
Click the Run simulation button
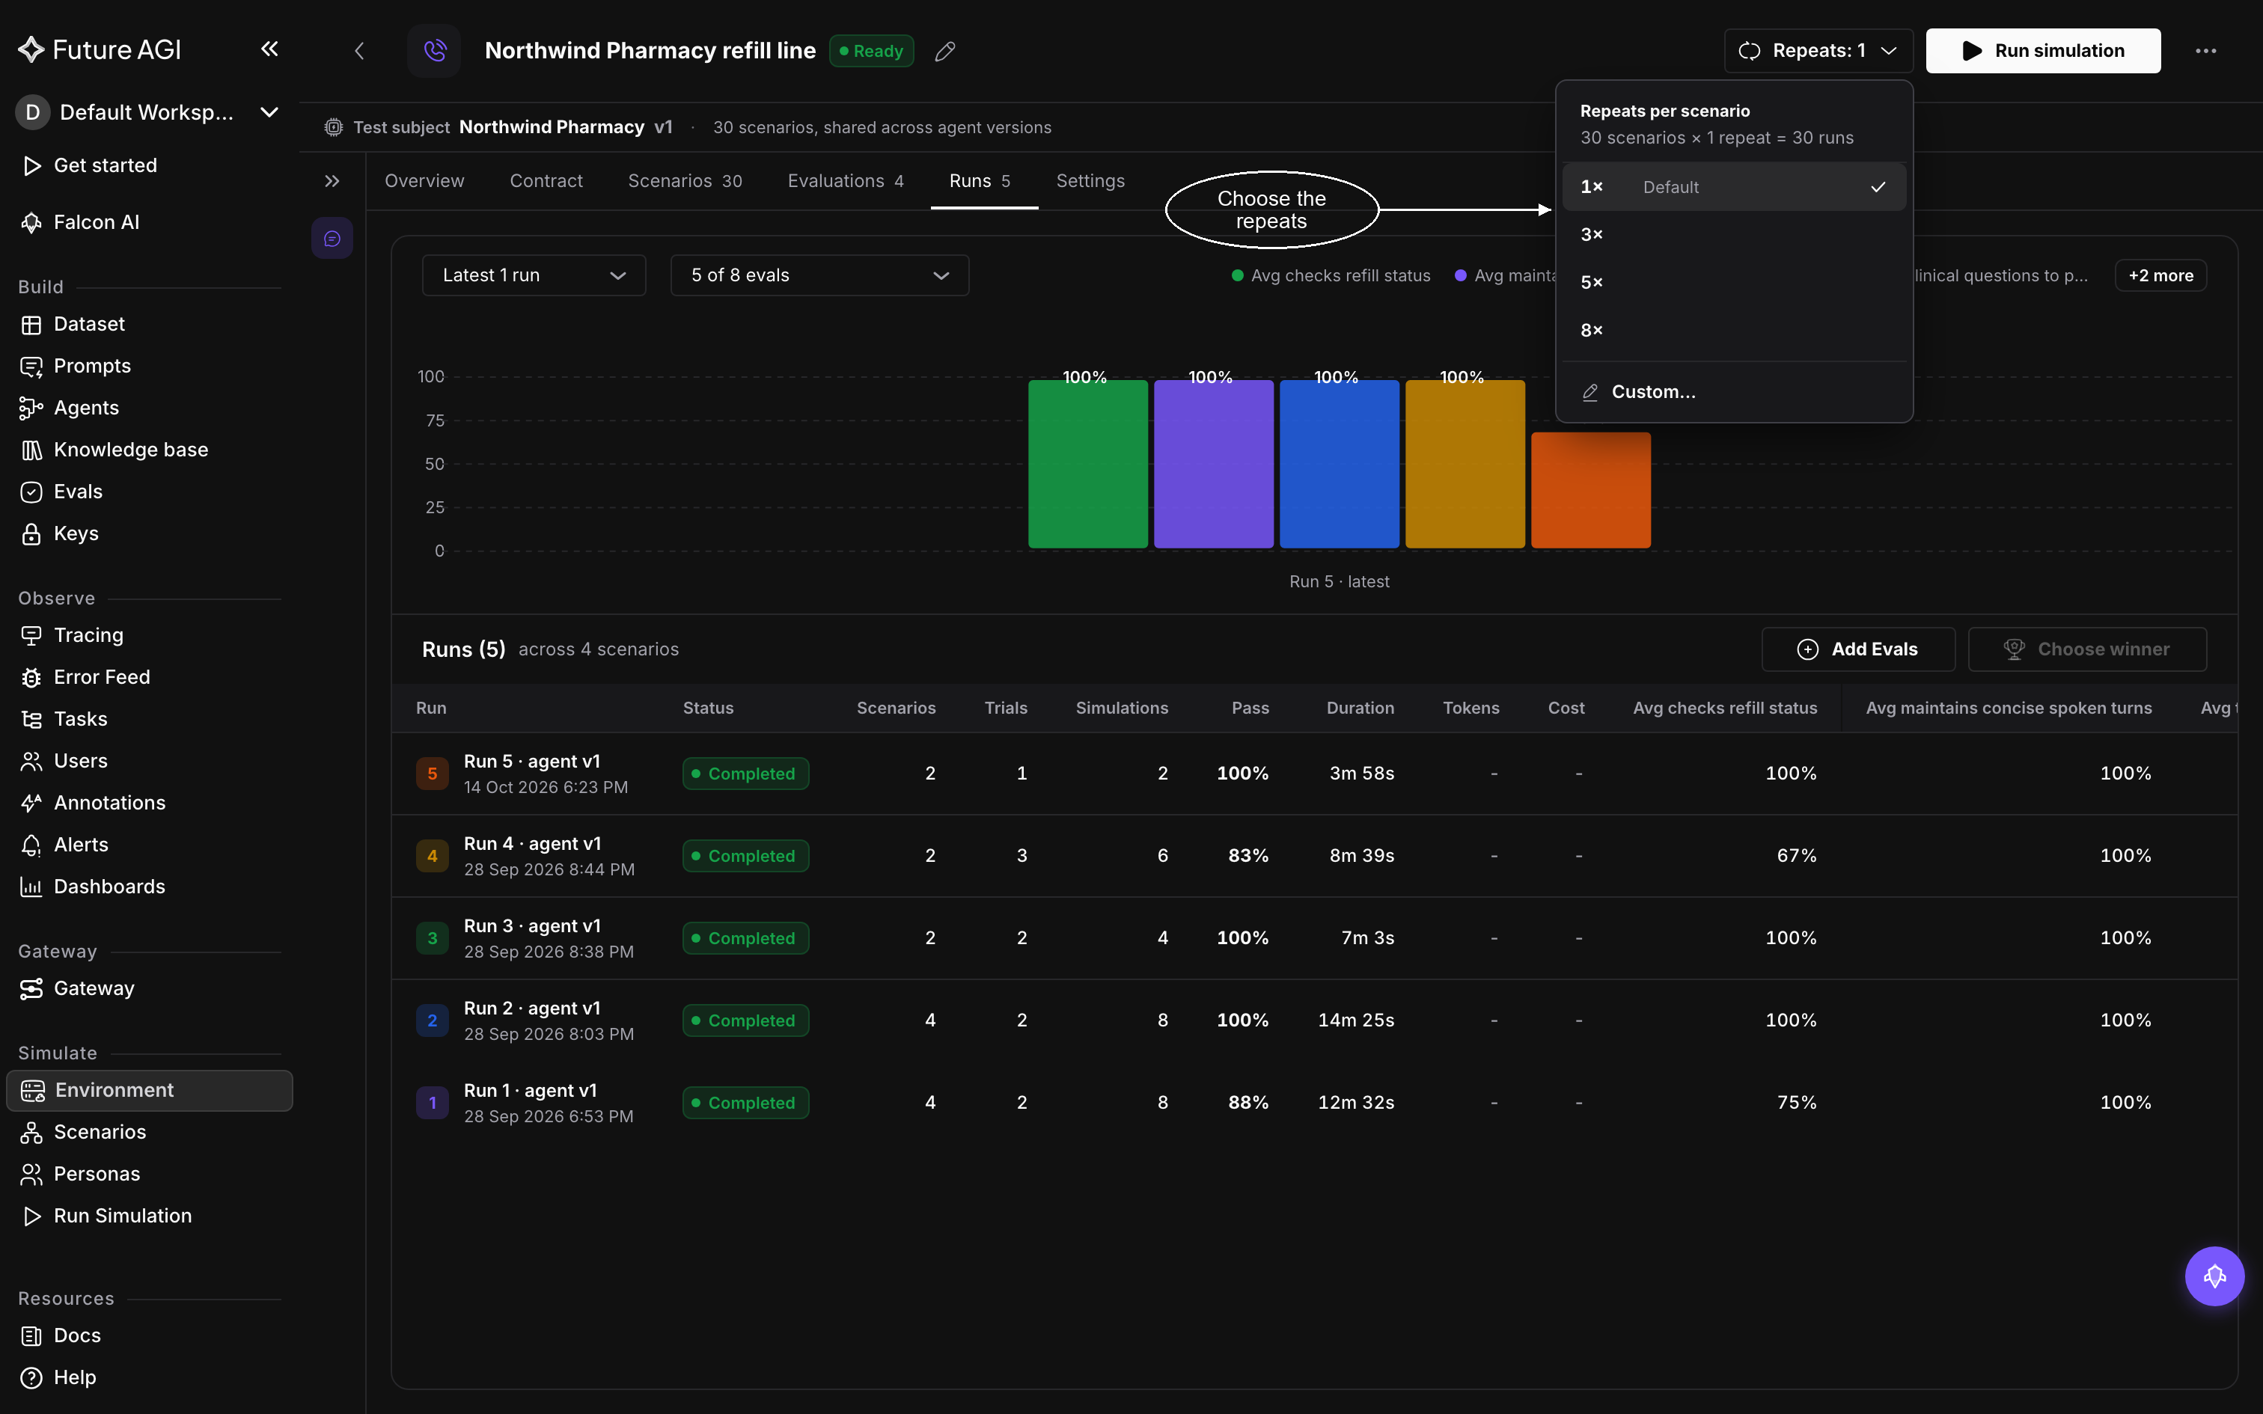(2043, 51)
